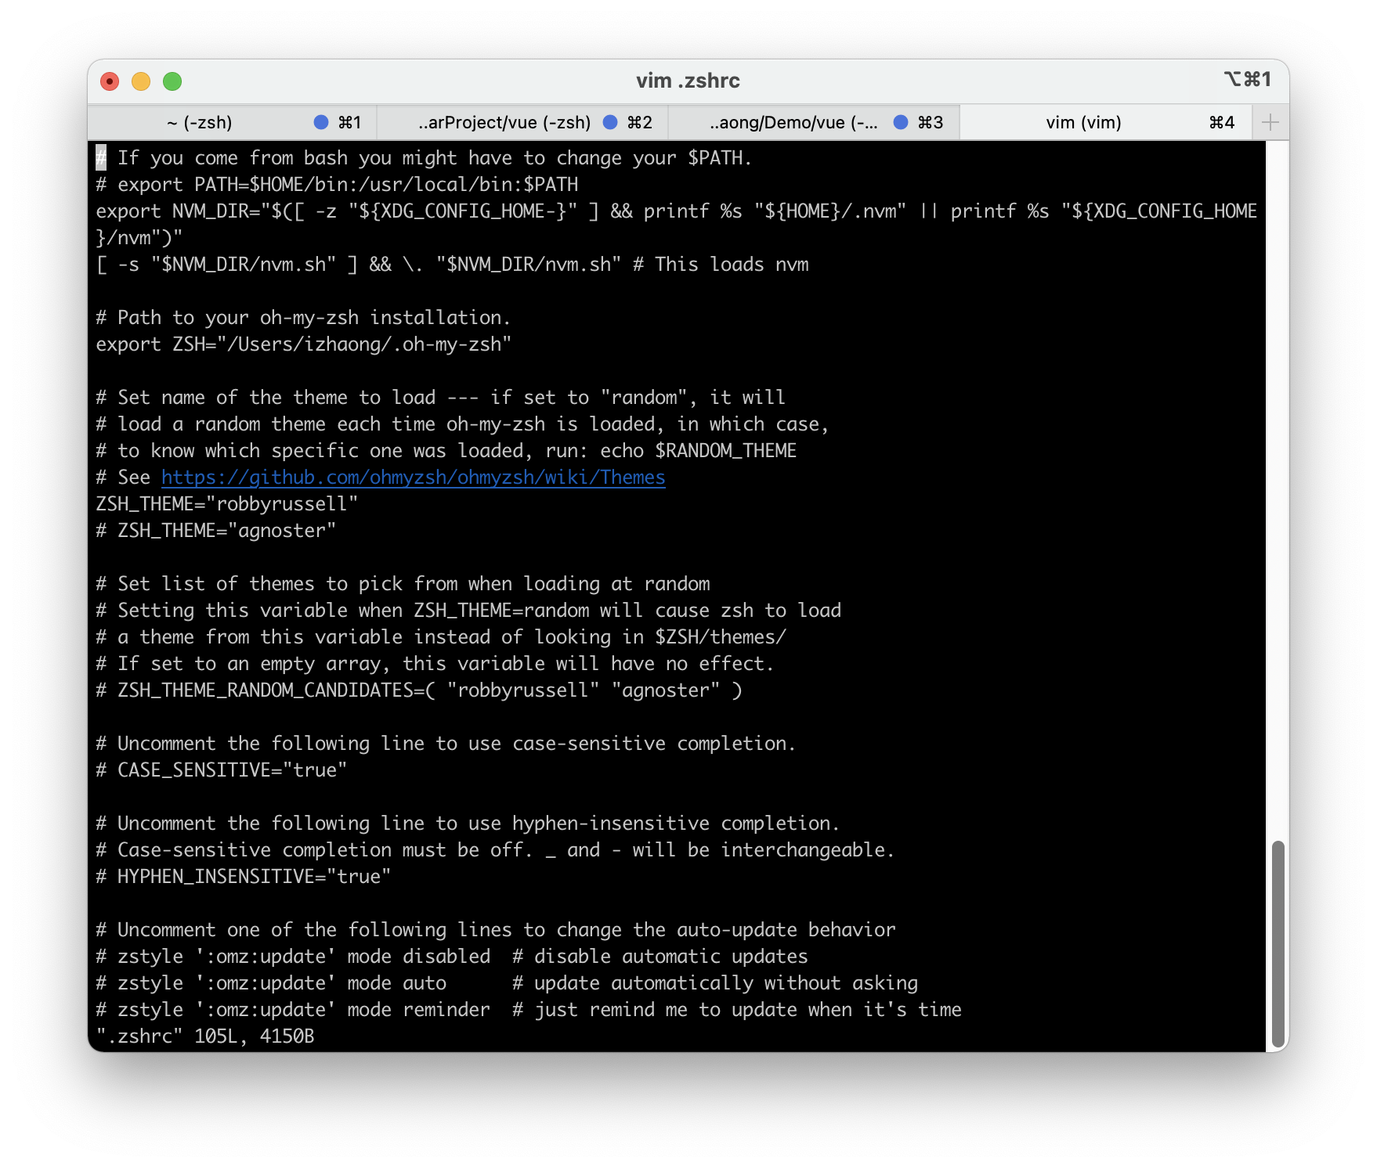Select the vim (vim) tab

point(1105,122)
